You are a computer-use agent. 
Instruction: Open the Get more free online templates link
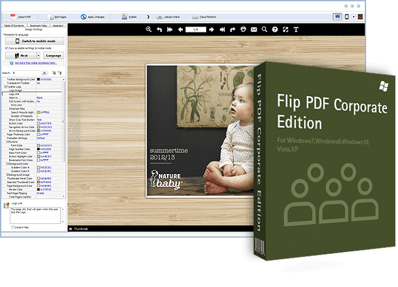pos(36,63)
